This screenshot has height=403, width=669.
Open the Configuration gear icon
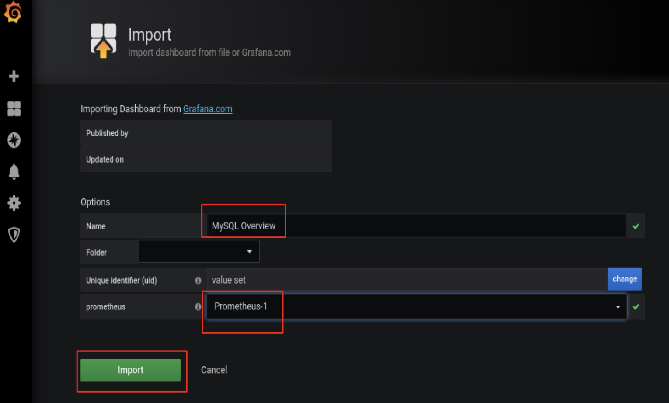(x=14, y=203)
